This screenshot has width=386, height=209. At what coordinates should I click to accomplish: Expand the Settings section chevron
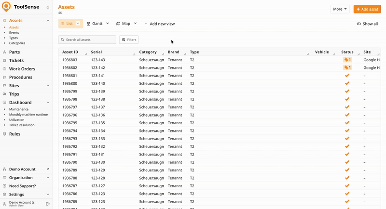coord(48,194)
